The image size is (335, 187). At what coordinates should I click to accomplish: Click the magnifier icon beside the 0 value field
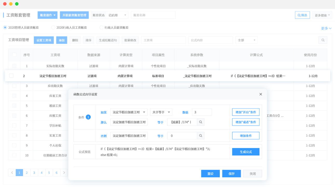[x=201, y=136]
